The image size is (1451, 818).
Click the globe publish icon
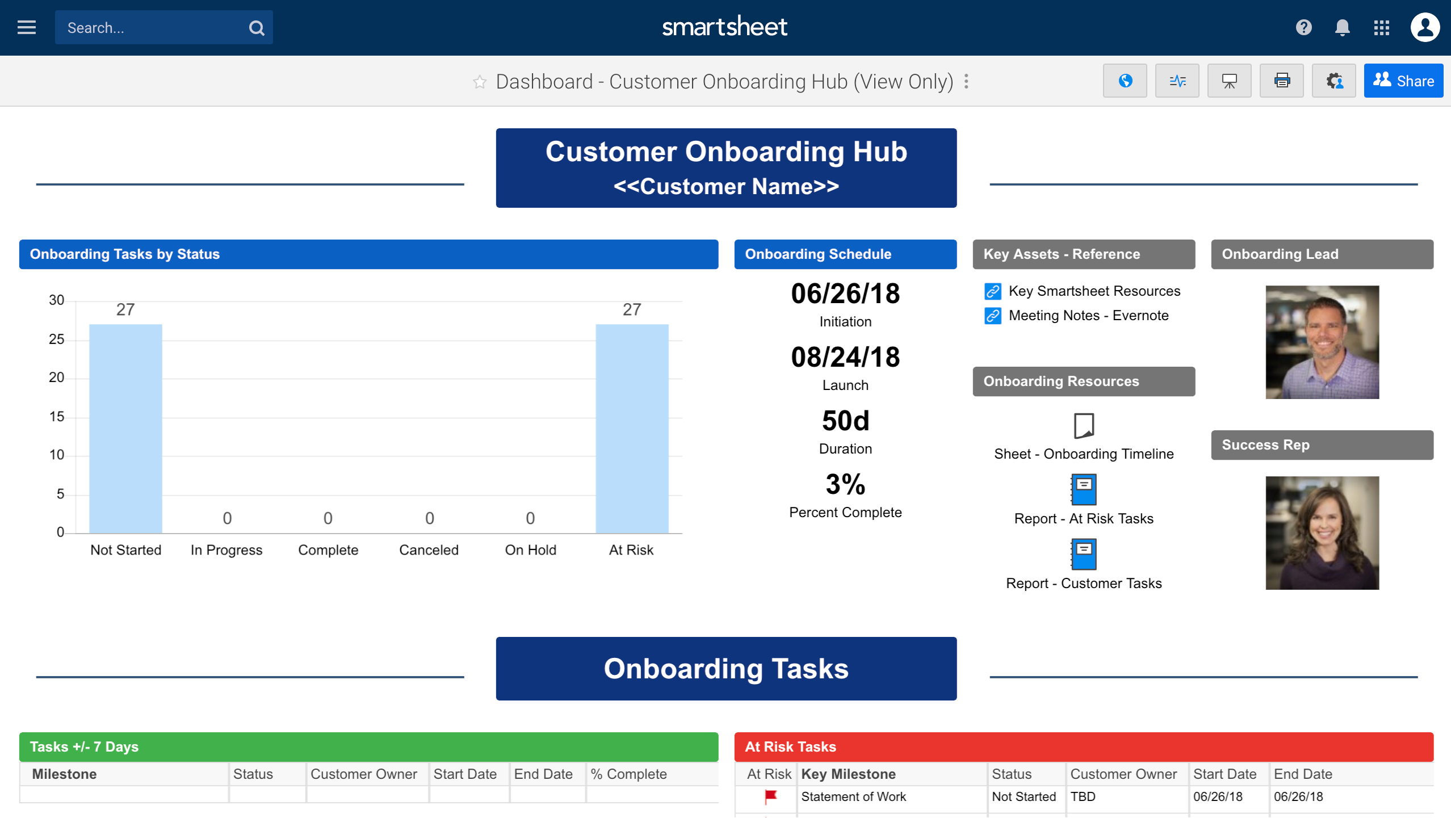pyautogui.click(x=1125, y=81)
